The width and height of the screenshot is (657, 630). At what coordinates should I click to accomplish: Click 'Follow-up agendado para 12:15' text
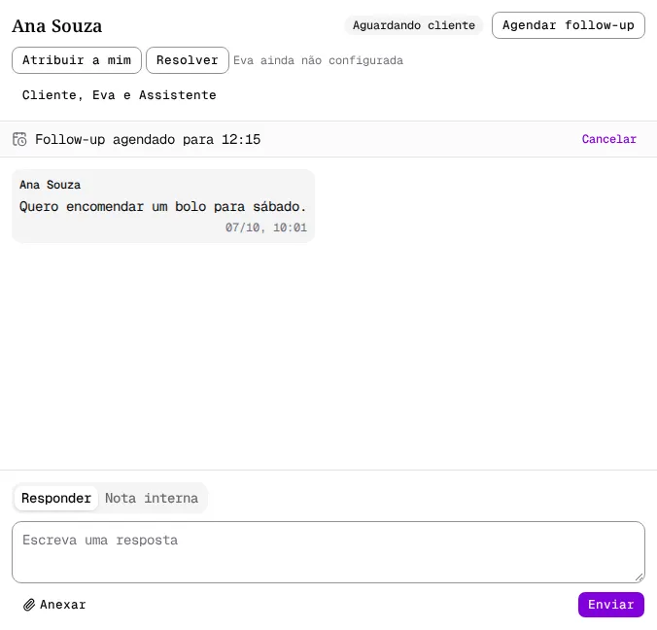pos(148,139)
